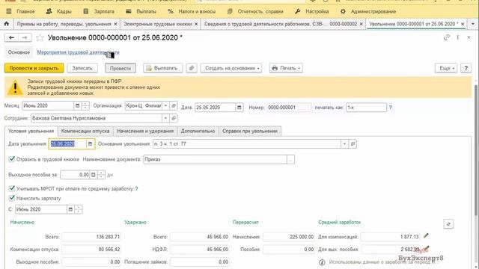Switch to Дополнительно tab

[x=198, y=132]
